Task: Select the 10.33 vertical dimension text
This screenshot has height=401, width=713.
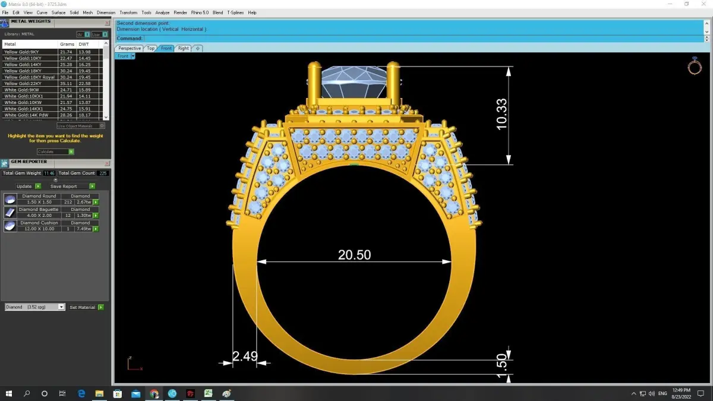Action: 501,114
